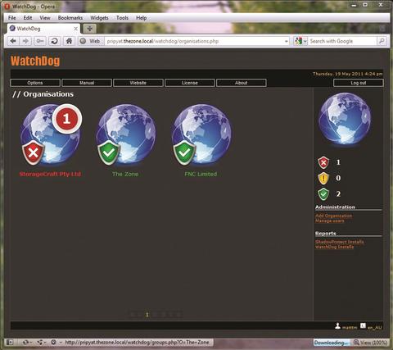Image resolution: width=393 pixels, height=350 pixels.
Task: Go back with the browser back arrow
Action: pos(13,41)
